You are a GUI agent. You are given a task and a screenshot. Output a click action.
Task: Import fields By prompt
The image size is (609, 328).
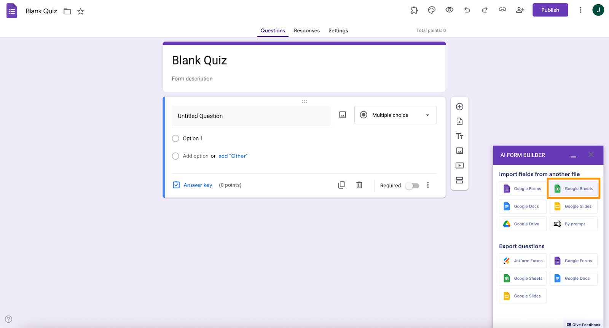coord(574,224)
